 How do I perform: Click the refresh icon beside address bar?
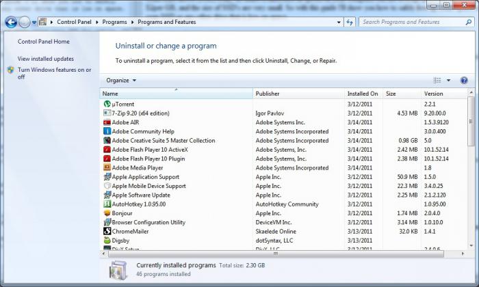coord(350,22)
